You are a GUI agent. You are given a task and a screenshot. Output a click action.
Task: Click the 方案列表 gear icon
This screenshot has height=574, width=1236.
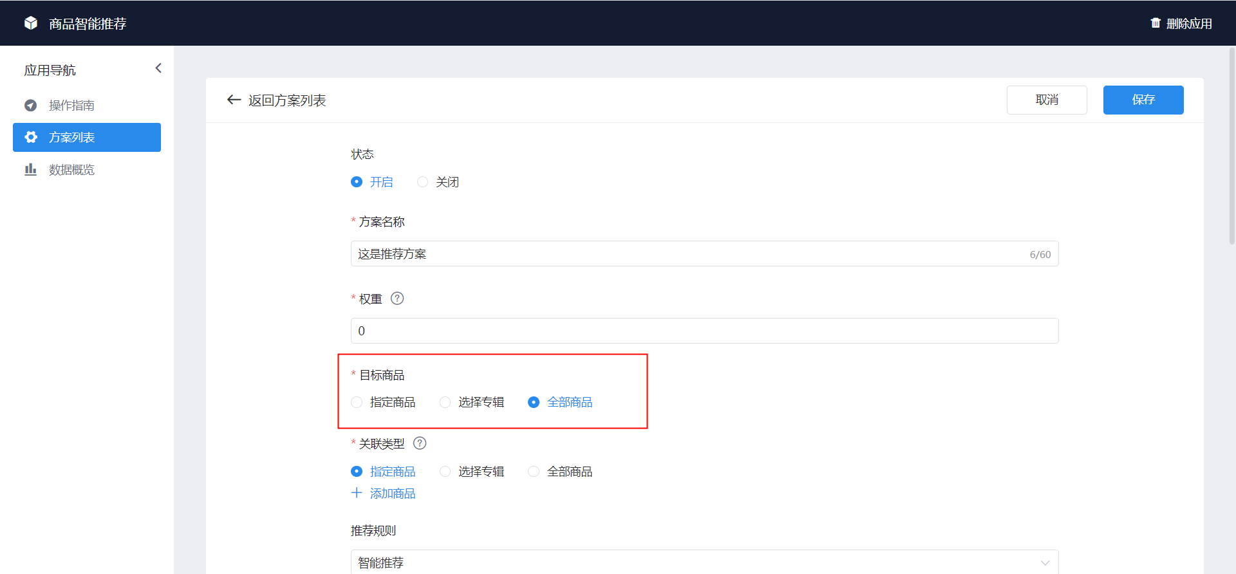31,137
